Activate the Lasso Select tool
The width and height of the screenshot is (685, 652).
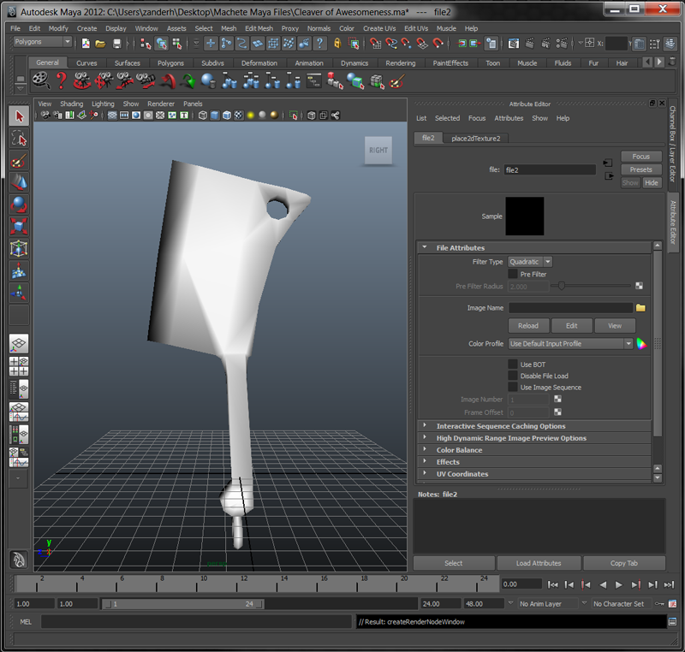[x=19, y=139]
